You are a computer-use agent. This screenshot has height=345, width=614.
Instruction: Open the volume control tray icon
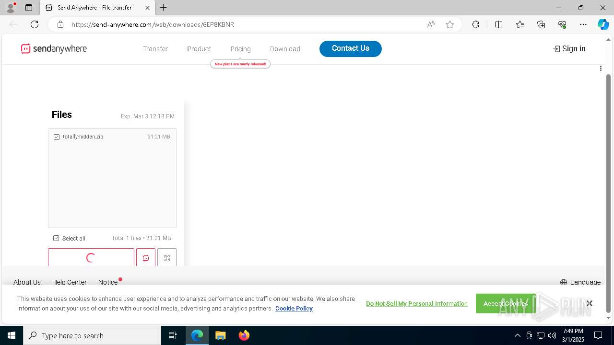click(x=552, y=335)
